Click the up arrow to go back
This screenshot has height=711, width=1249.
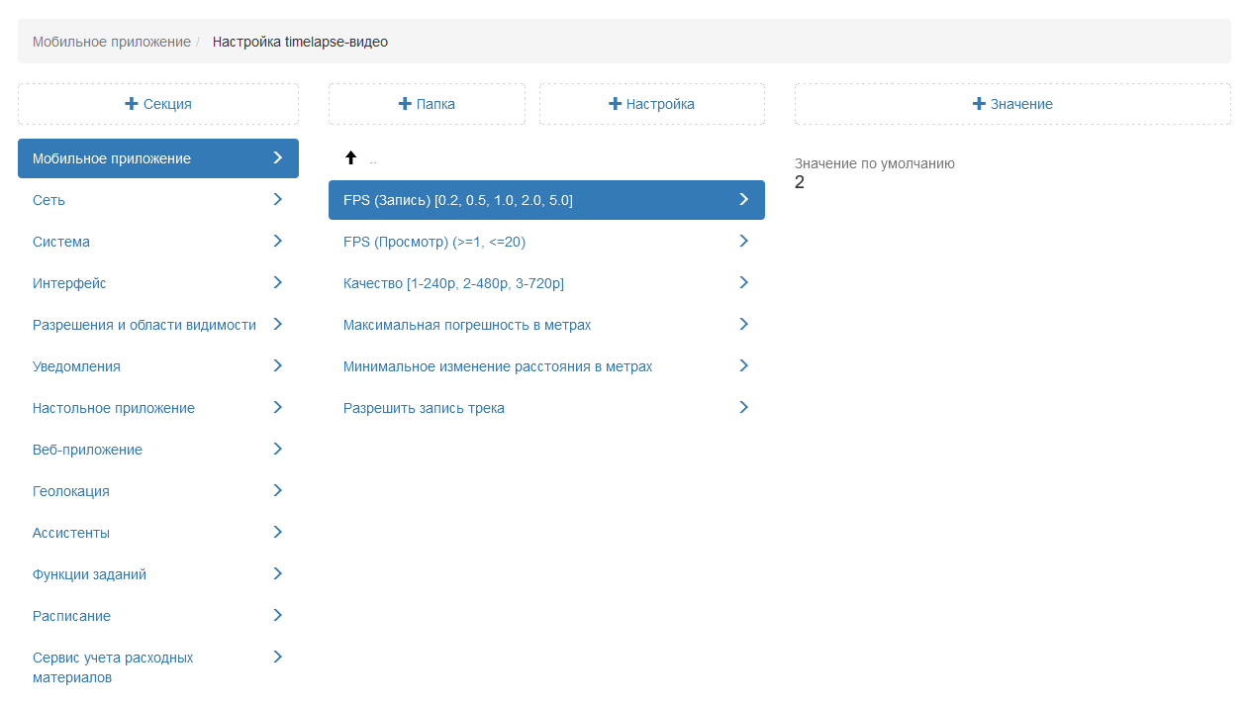click(350, 158)
